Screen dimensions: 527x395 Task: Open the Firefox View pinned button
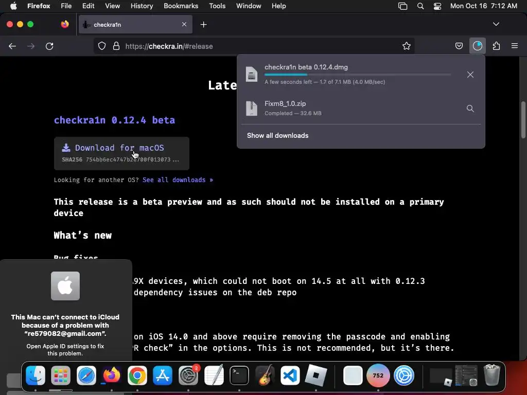(65, 24)
